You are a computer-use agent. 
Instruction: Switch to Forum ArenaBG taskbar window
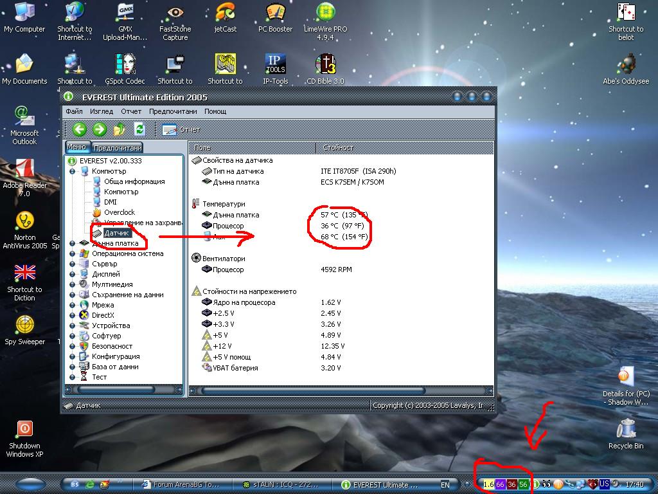(182, 485)
